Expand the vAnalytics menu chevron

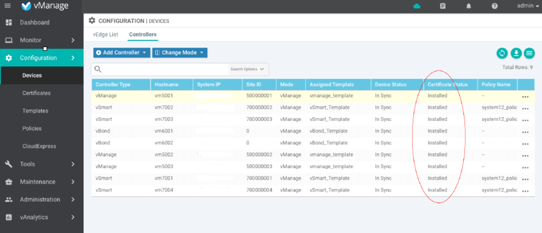[73, 217]
